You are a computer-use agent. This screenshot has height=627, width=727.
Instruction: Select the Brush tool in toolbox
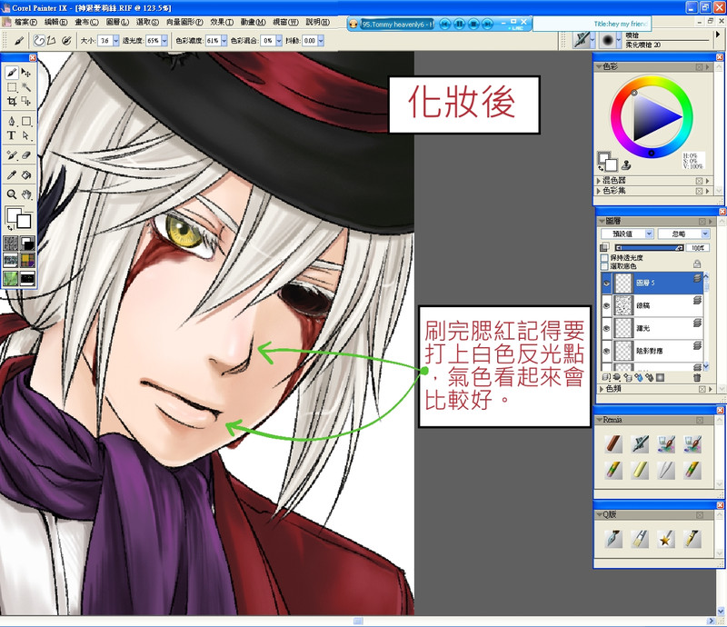12,73
